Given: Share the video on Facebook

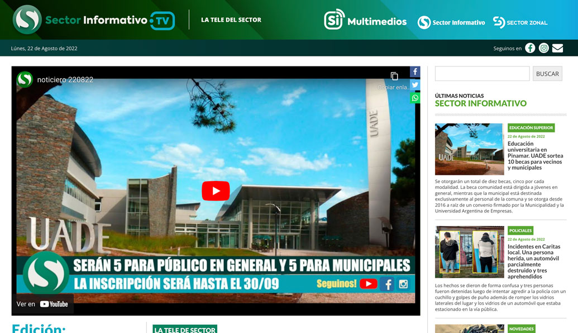Looking at the screenshot, I should [415, 72].
